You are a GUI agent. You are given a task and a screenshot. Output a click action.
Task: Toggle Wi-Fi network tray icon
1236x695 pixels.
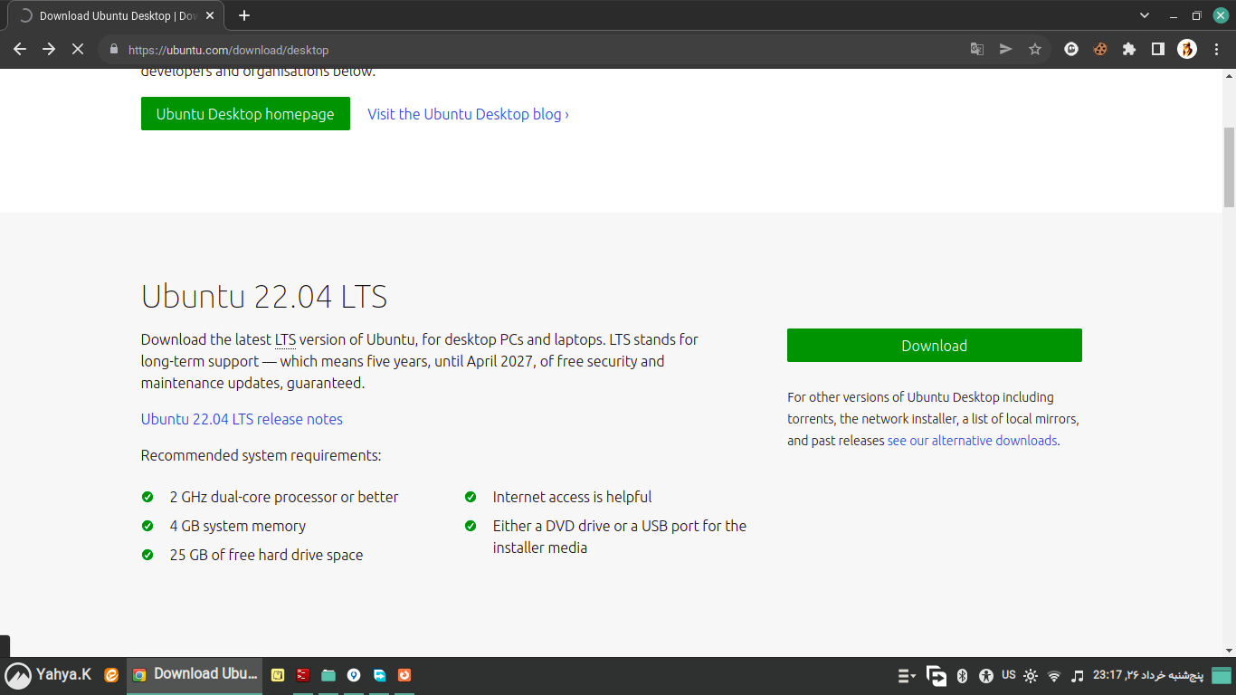coord(1054,676)
